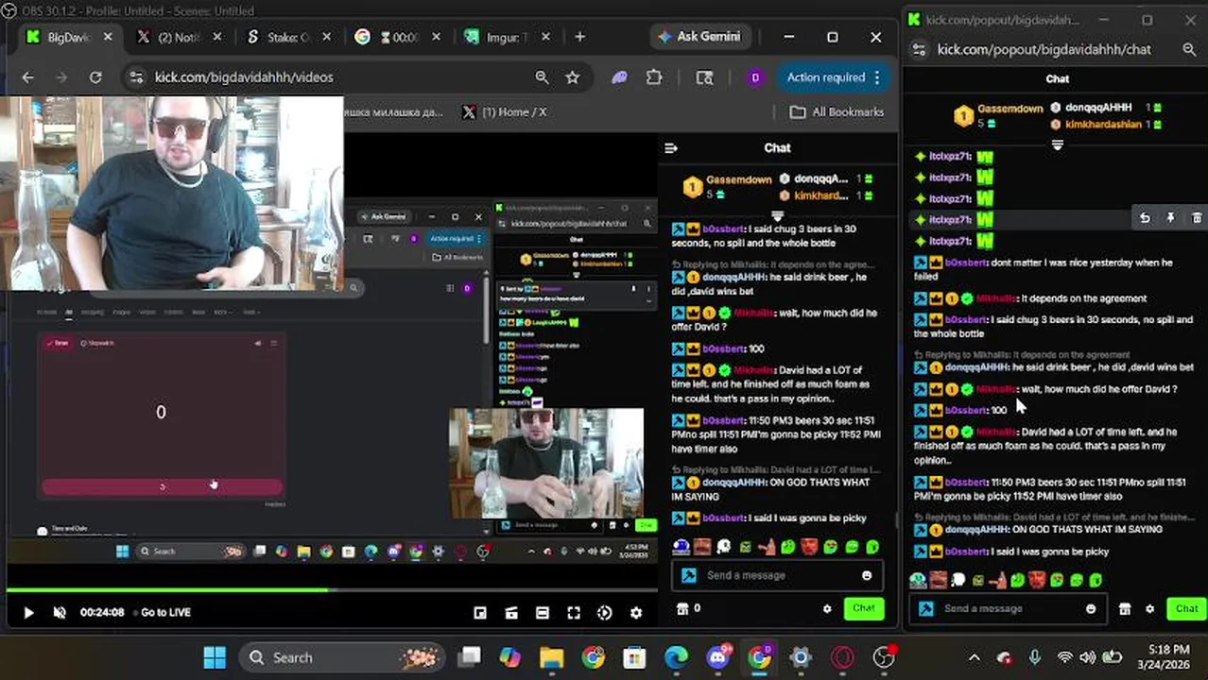1208x680 pixels.
Task: Open chat settings gear in popout chat
Action: point(1149,609)
